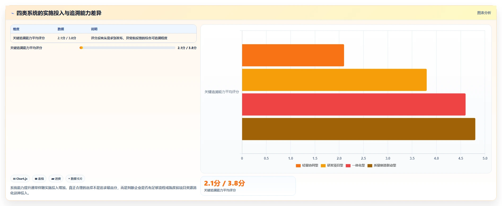Click the chart y-axis label 关键追溯能力平均评分

tap(222, 92)
